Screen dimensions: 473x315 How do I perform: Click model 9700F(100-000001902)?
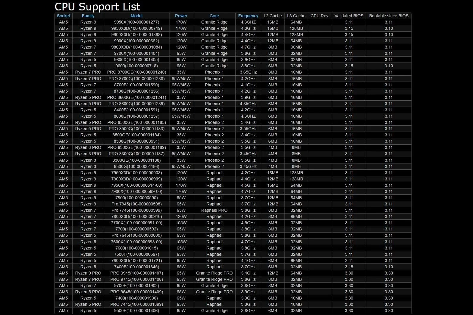click(136, 286)
